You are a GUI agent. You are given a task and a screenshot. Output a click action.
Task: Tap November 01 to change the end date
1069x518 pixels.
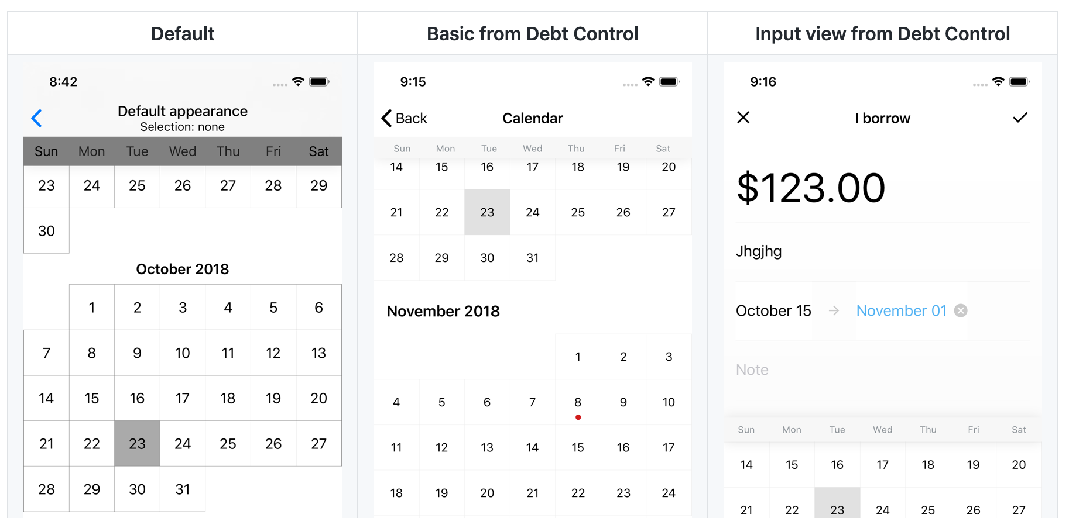[x=901, y=310]
